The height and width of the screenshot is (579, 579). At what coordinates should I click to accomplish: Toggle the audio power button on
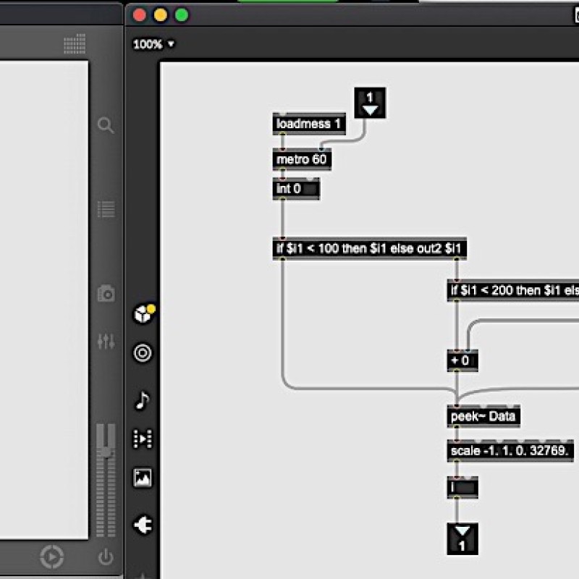point(106,557)
